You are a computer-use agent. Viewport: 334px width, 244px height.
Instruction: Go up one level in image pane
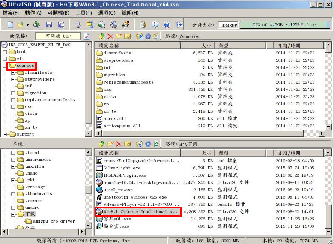(101, 36)
